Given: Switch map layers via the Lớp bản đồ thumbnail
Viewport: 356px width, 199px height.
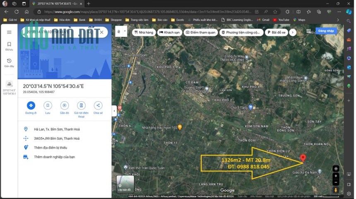Looking at the screenshot, I should [125, 184].
